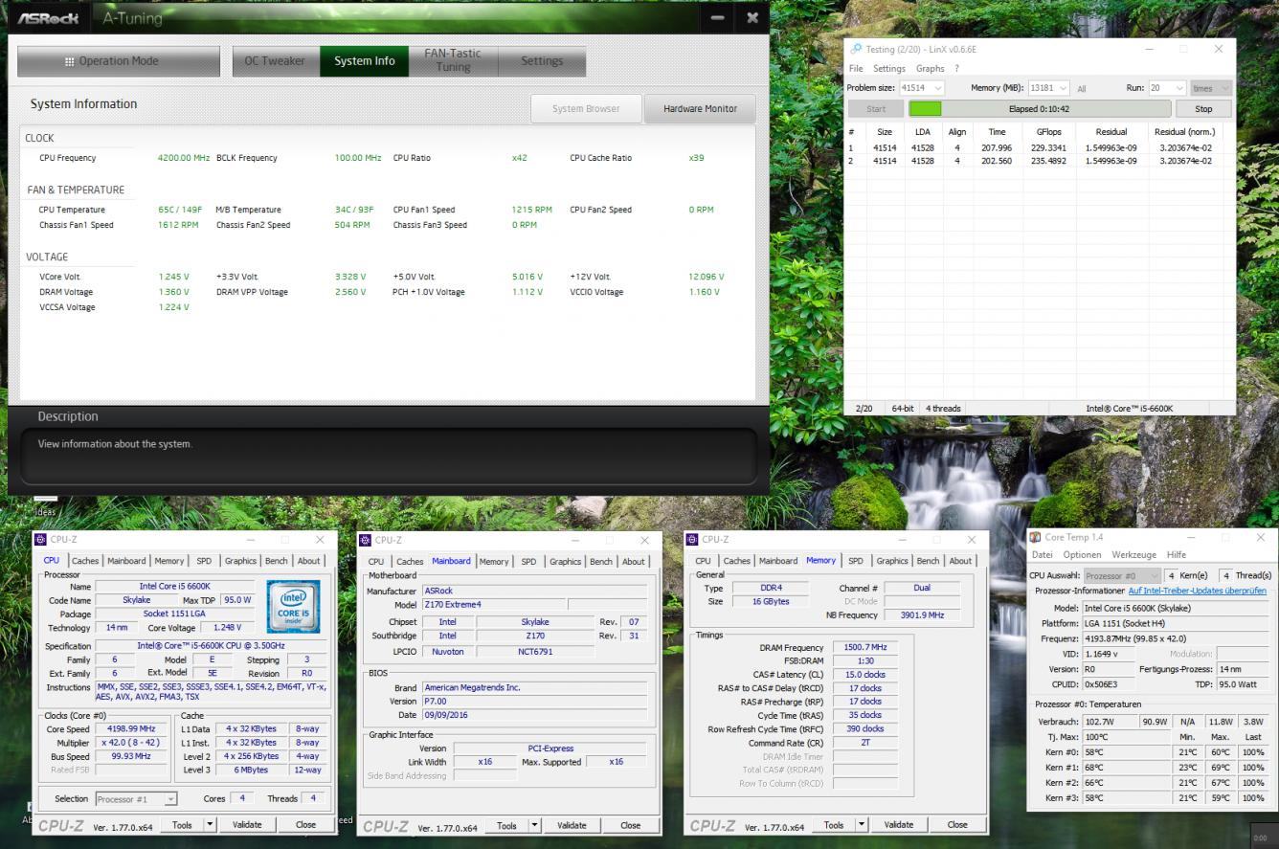Click the Intel Core i5 logo badge
Viewport: 1279px width, 849px height.
(x=295, y=607)
